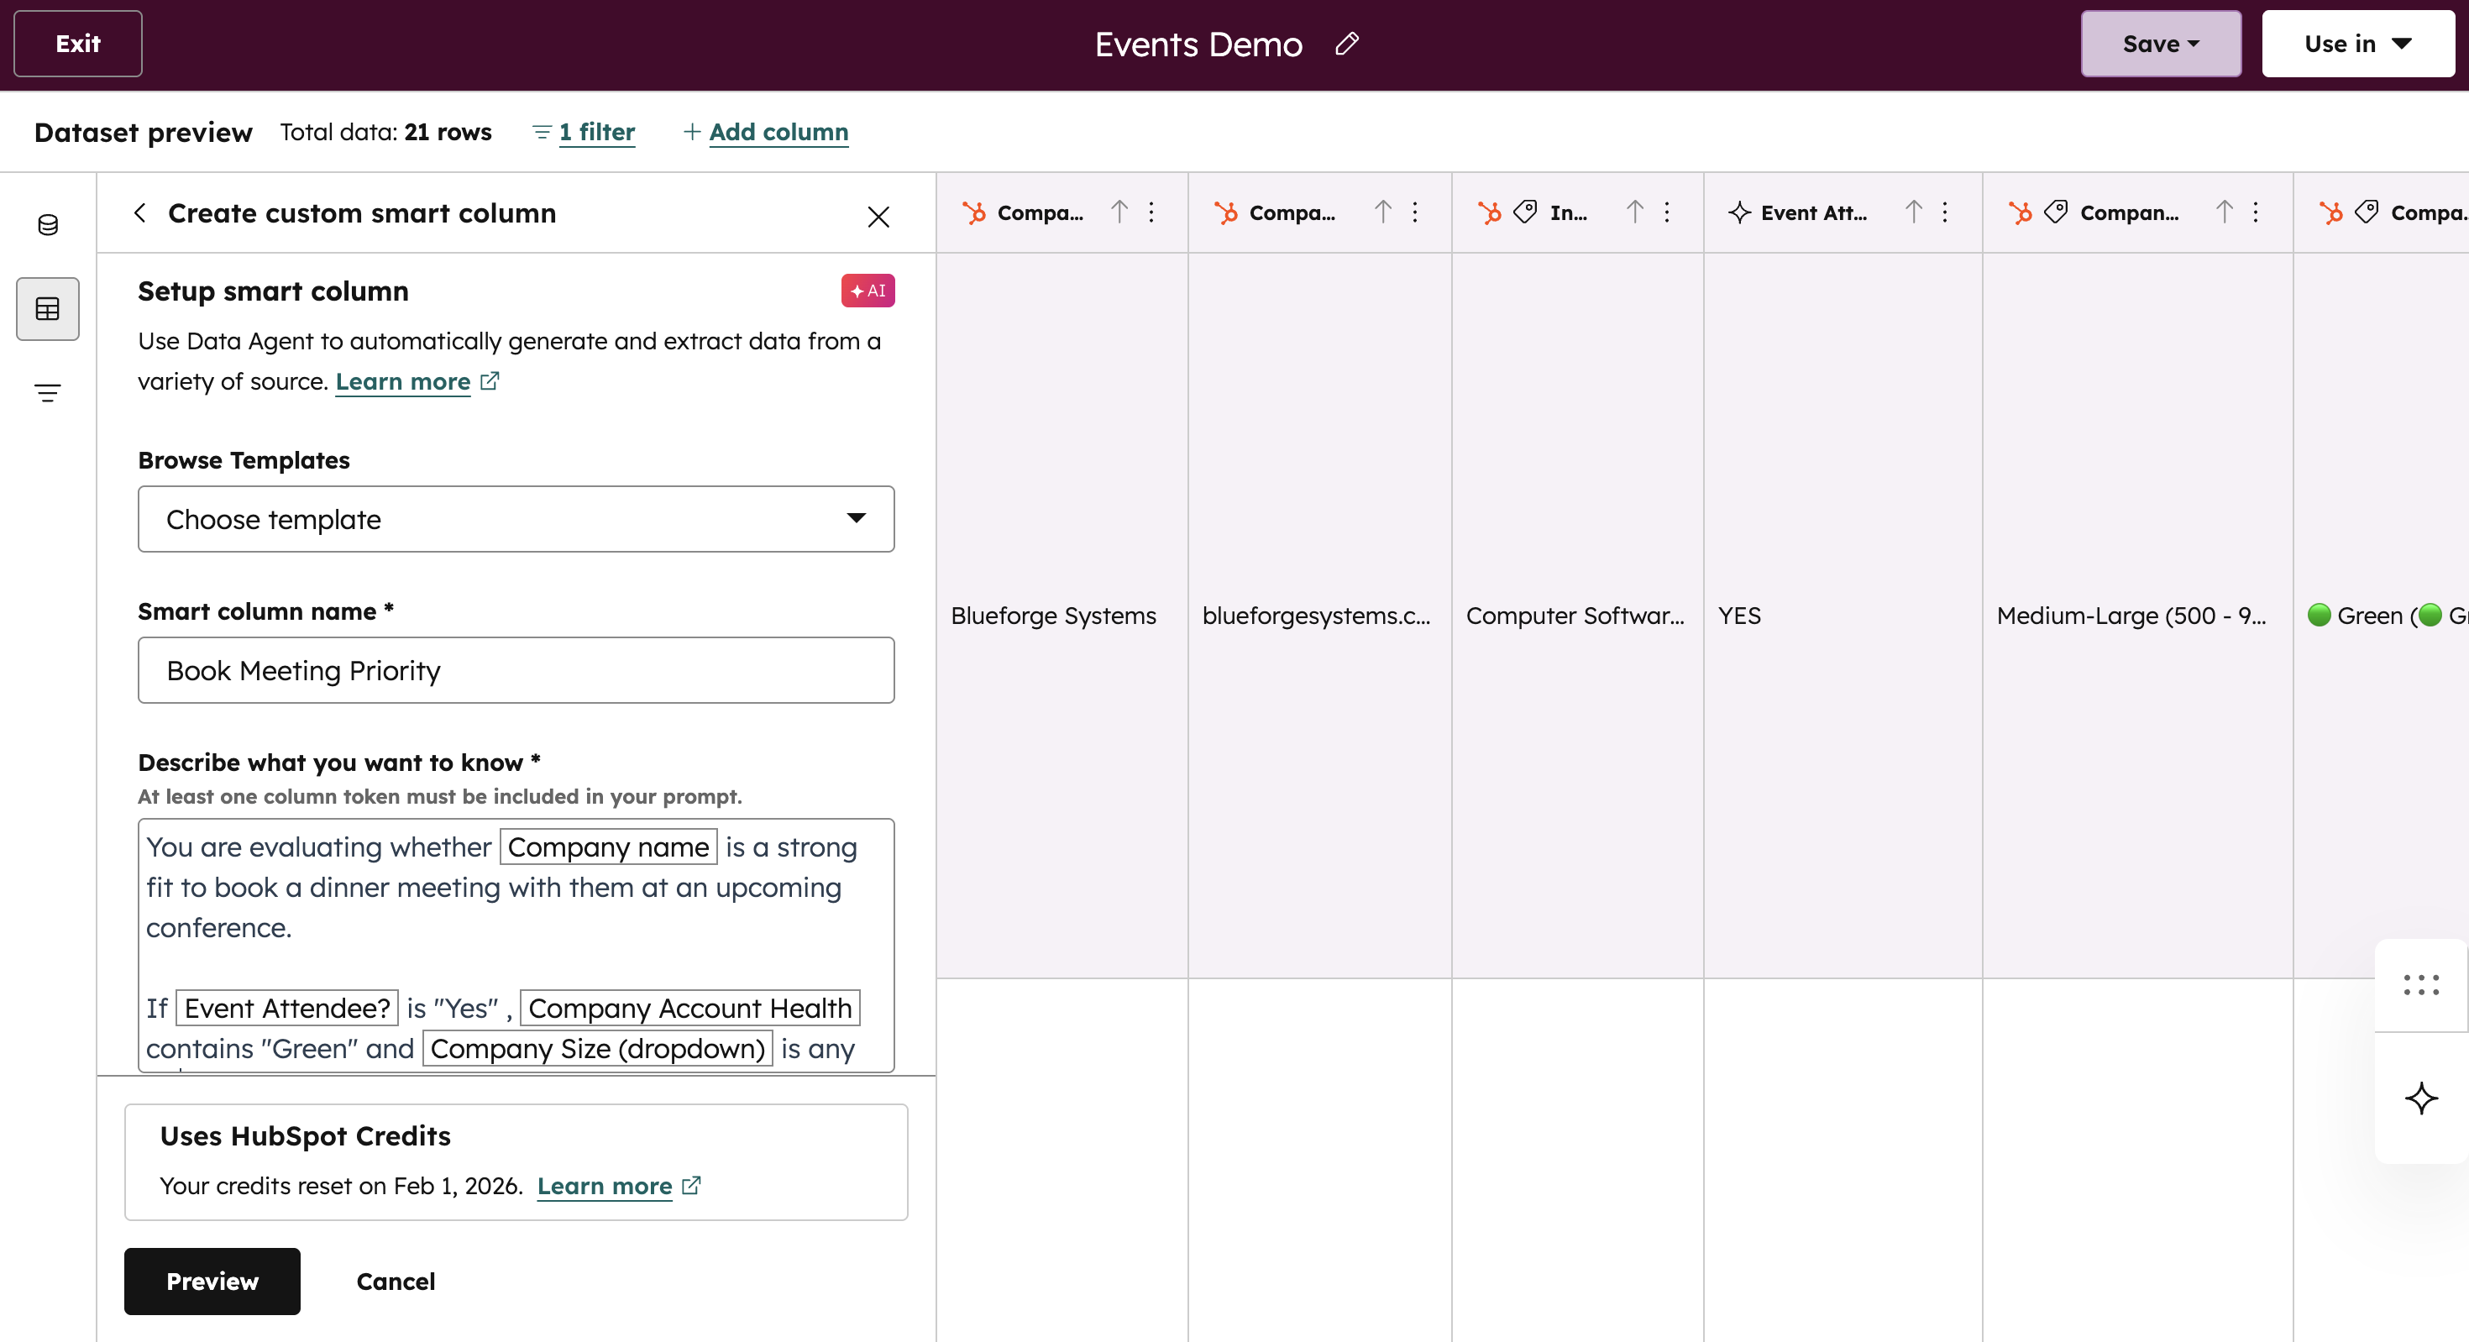
Task: Expand the Save dropdown button
Action: [2160, 45]
